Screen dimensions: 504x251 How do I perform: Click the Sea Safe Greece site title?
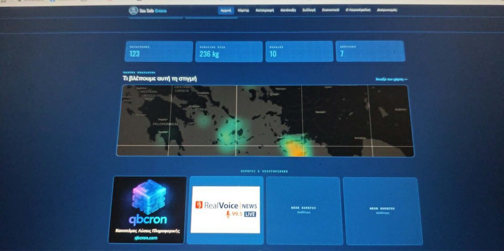(x=153, y=11)
